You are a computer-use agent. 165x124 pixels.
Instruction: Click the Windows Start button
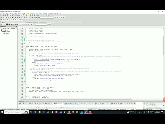click(2, 112)
